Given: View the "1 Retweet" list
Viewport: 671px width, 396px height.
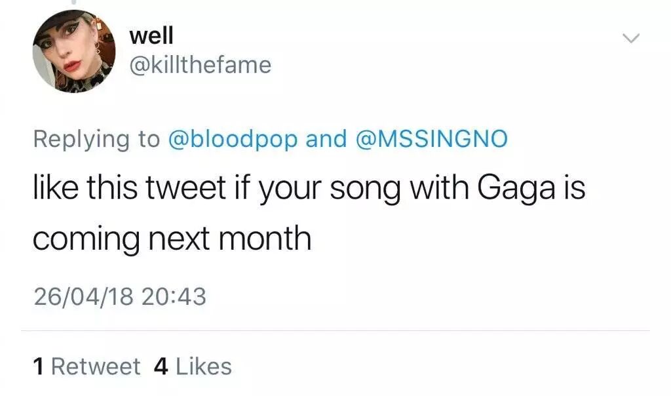Looking at the screenshot, I should click(x=87, y=366).
